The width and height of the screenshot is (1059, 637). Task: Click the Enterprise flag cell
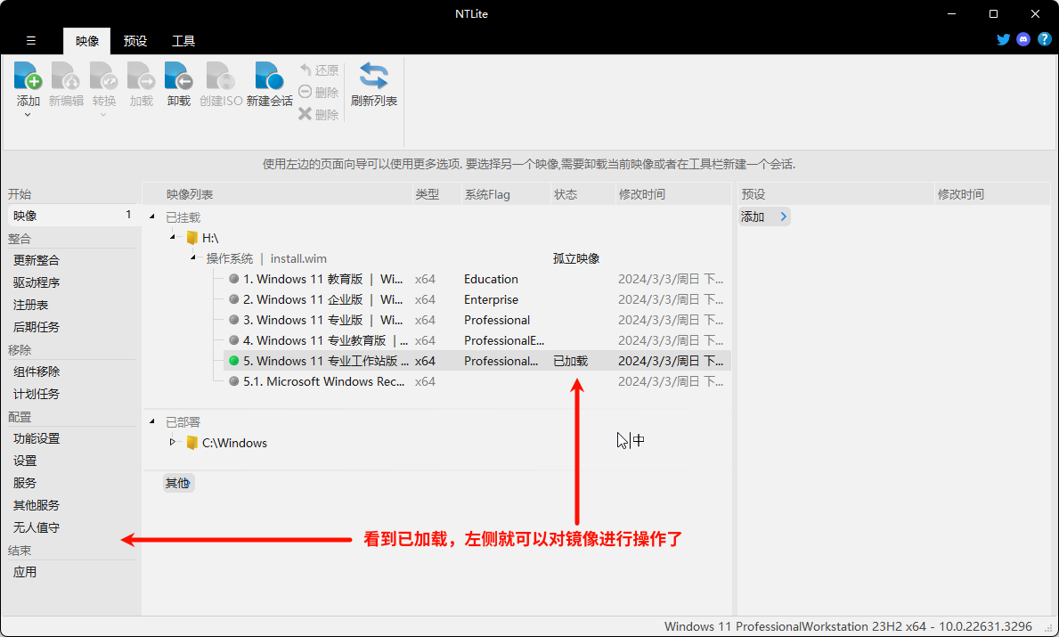[491, 299]
